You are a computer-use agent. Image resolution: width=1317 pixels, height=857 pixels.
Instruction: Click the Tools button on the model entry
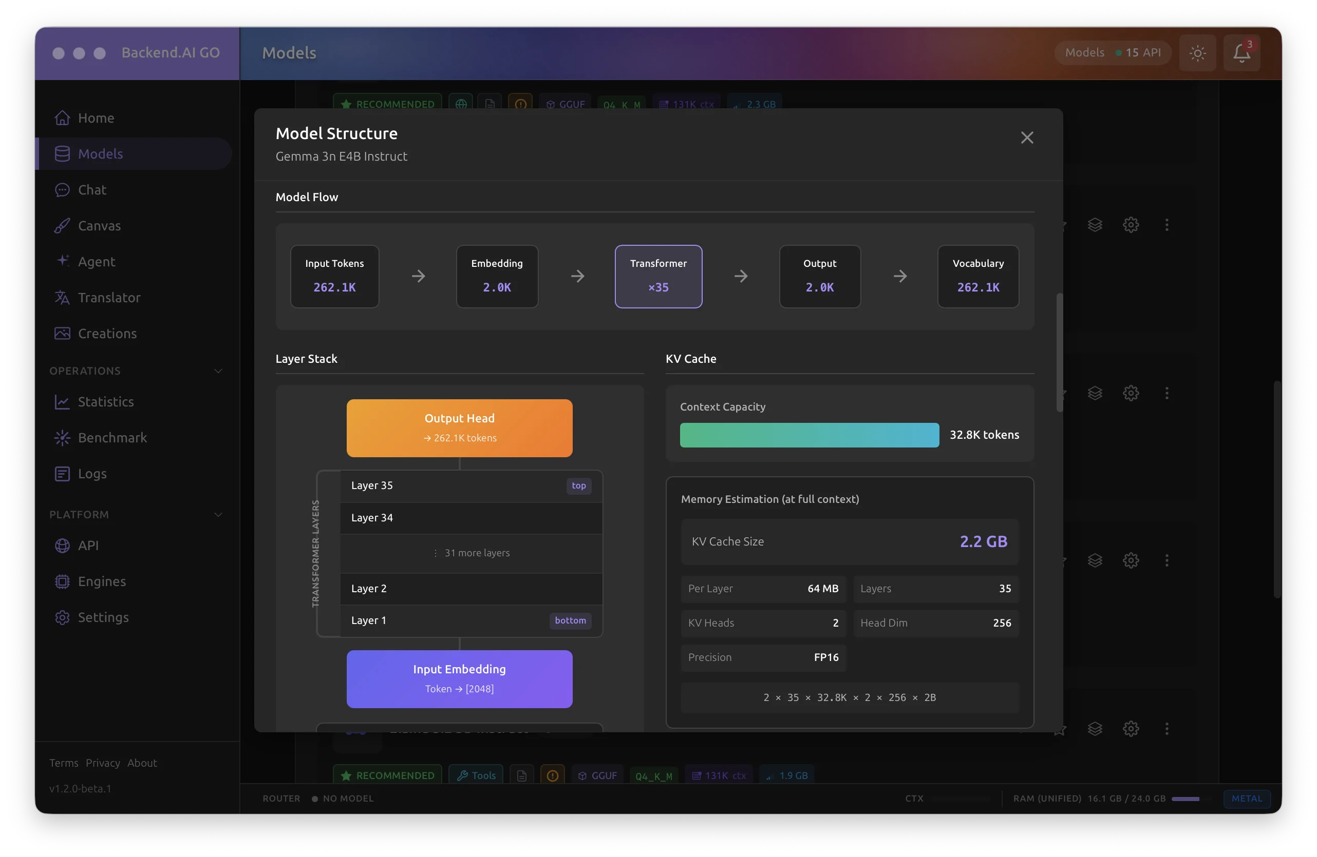click(476, 775)
